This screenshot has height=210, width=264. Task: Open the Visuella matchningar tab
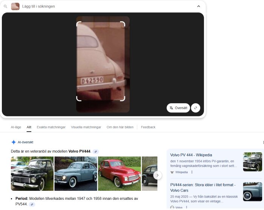click(86, 127)
